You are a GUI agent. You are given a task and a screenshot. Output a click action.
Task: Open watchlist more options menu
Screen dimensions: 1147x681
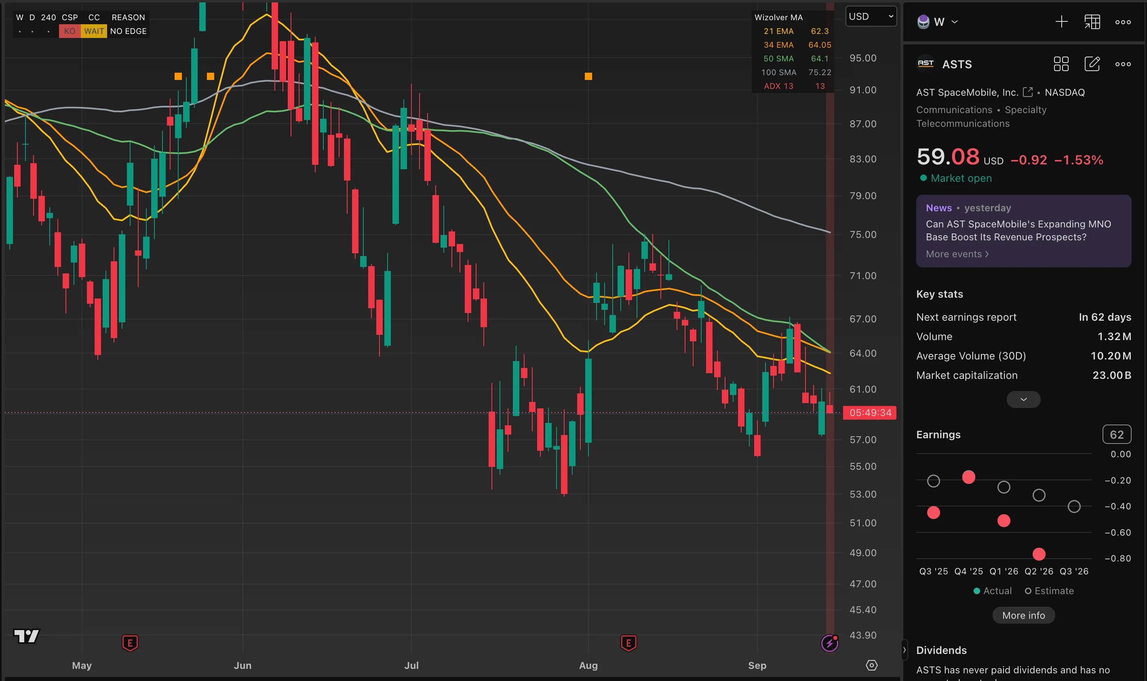(1123, 22)
